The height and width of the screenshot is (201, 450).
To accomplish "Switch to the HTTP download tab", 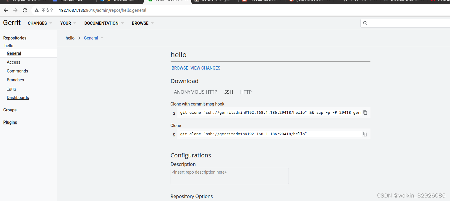I will coord(246,92).
